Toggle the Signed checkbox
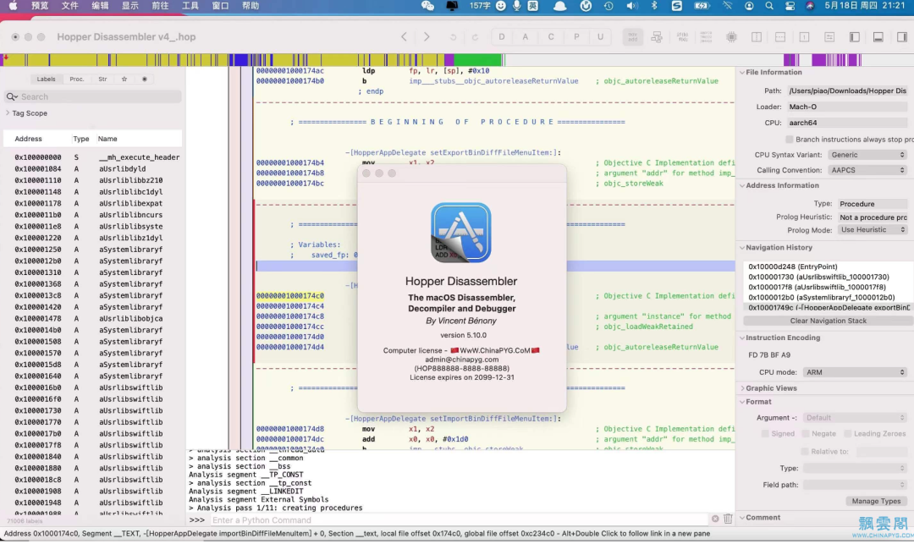 (765, 434)
